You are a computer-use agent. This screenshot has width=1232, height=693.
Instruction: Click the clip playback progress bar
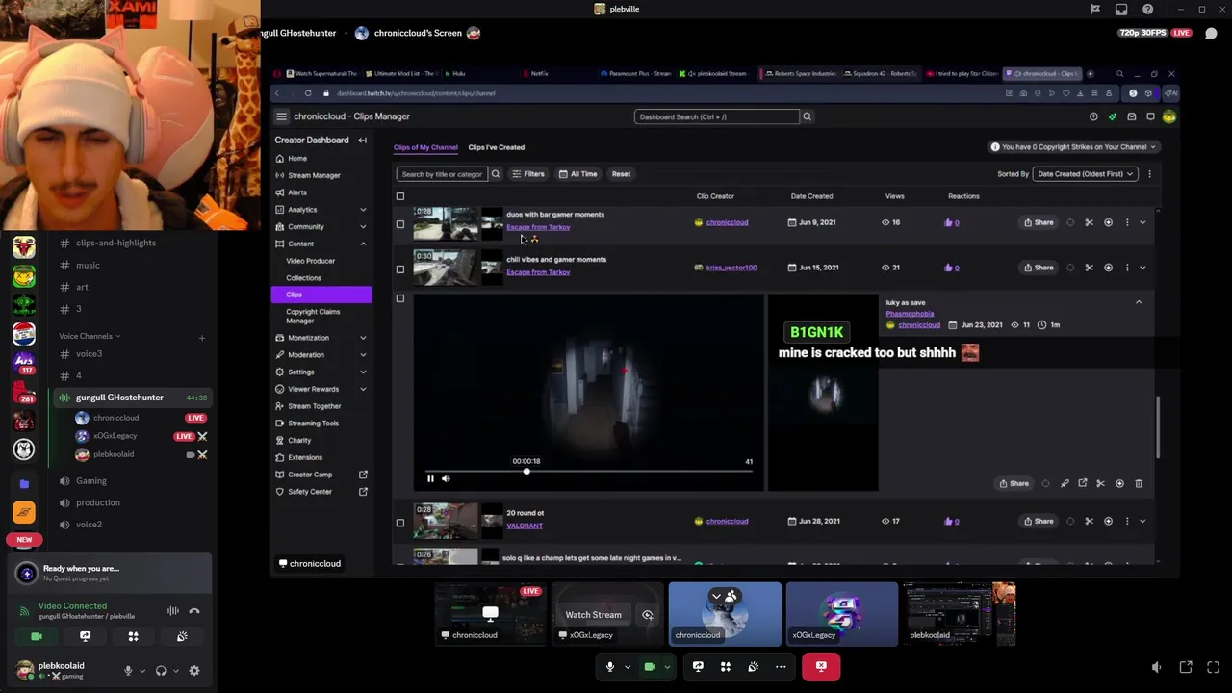coord(587,471)
